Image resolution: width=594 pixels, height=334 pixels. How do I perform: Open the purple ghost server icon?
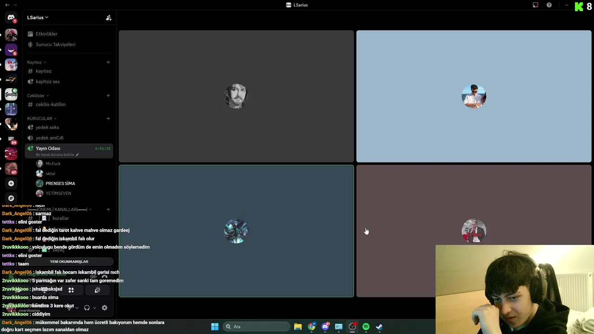11,50
